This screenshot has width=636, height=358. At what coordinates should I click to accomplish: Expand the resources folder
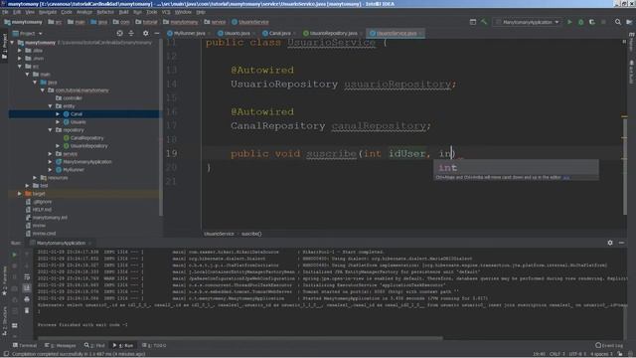pyautogui.click(x=36, y=178)
